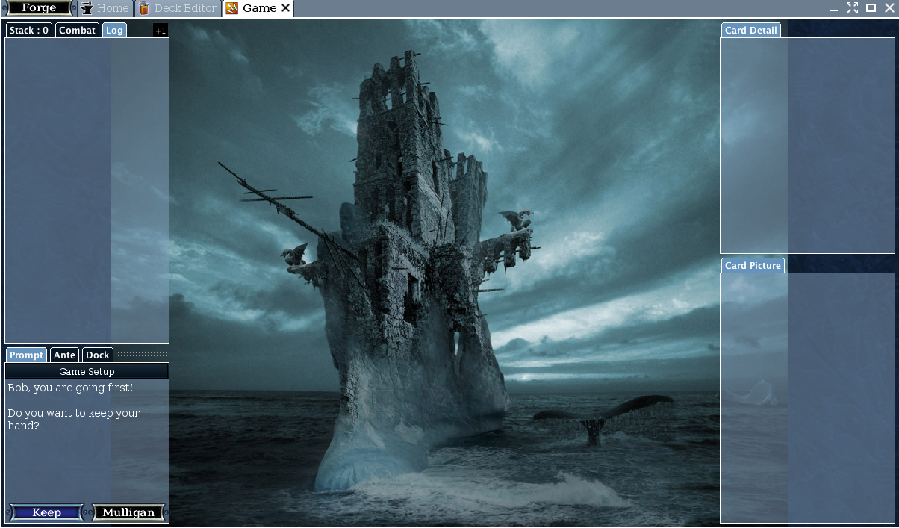Select the Prompt panel tab
899x528 pixels.
click(26, 355)
